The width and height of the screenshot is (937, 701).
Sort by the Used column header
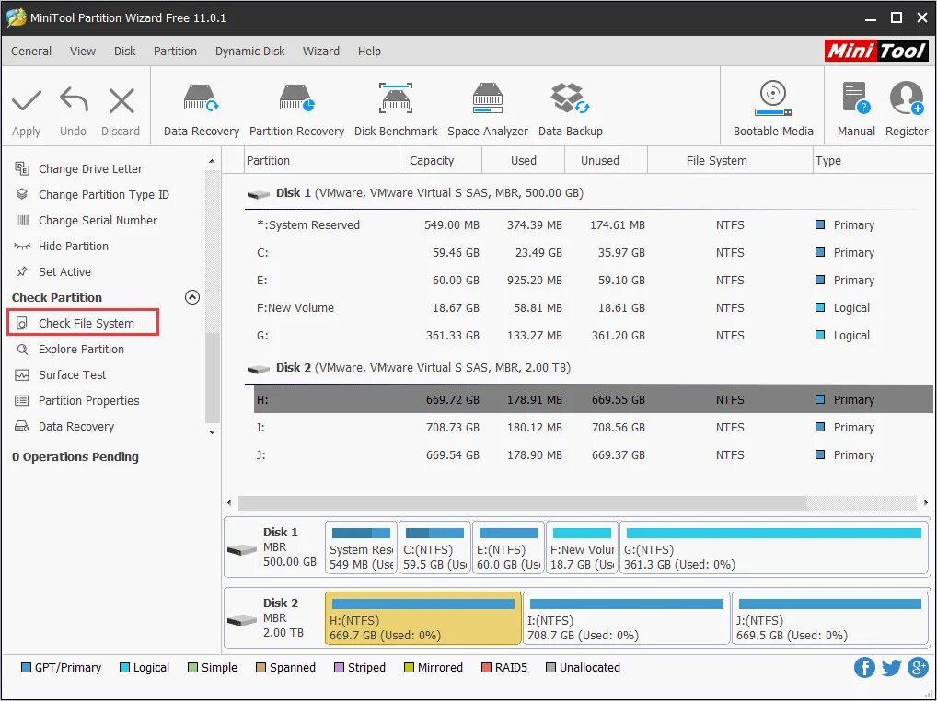coord(524,161)
